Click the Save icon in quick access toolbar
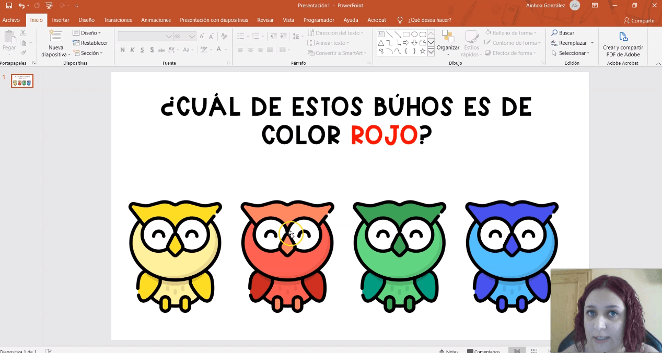Screen dimensions: 662x353 point(9,6)
